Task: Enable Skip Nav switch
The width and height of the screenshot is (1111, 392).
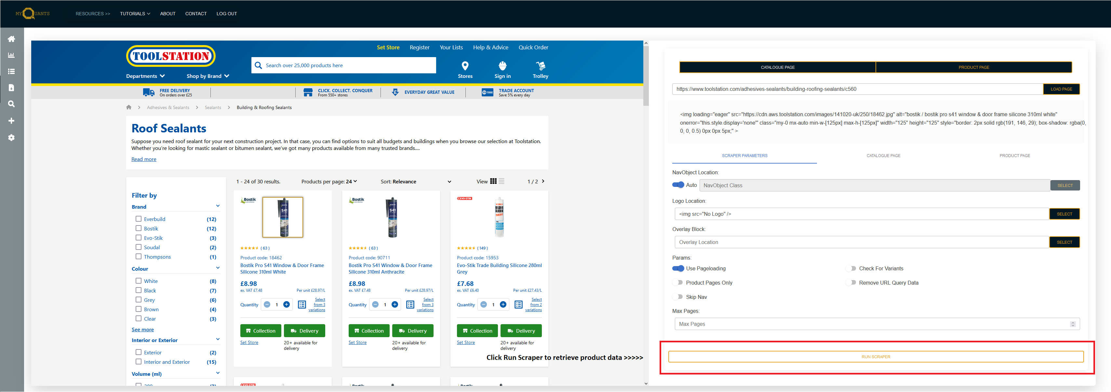Action: [x=678, y=297]
